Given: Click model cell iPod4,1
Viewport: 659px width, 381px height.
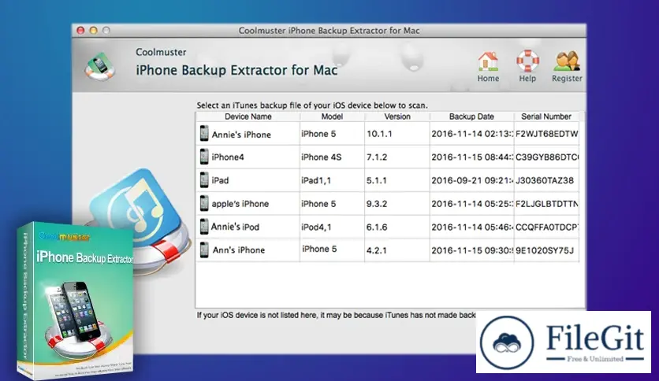Looking at the screenshot, I should pos(316,227).
